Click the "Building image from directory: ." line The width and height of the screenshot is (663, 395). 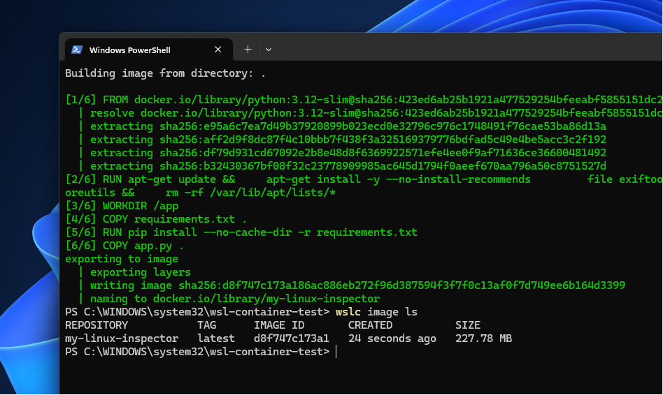165,73
